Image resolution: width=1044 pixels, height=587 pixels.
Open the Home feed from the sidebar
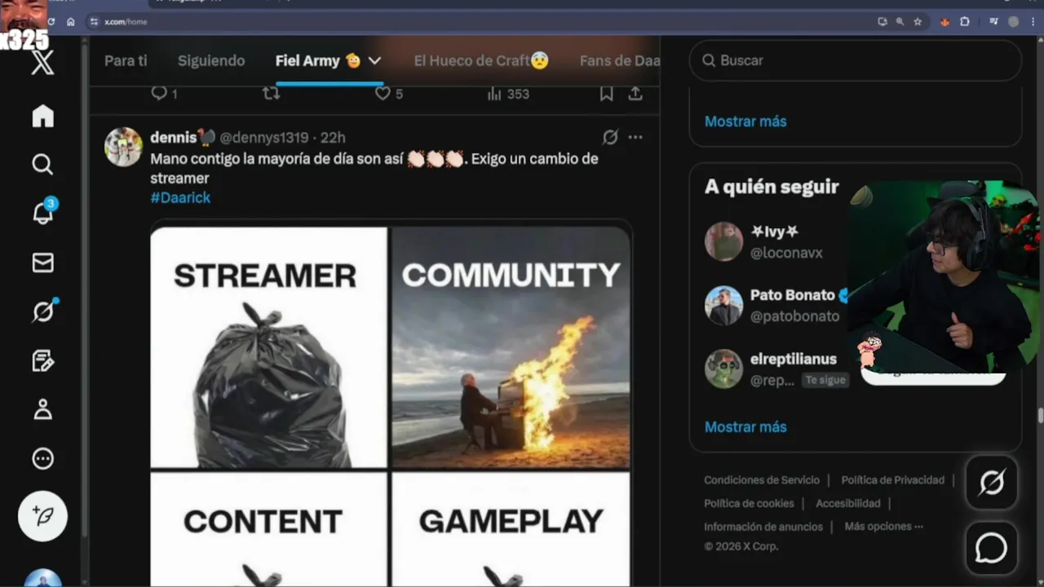point(42,116)
